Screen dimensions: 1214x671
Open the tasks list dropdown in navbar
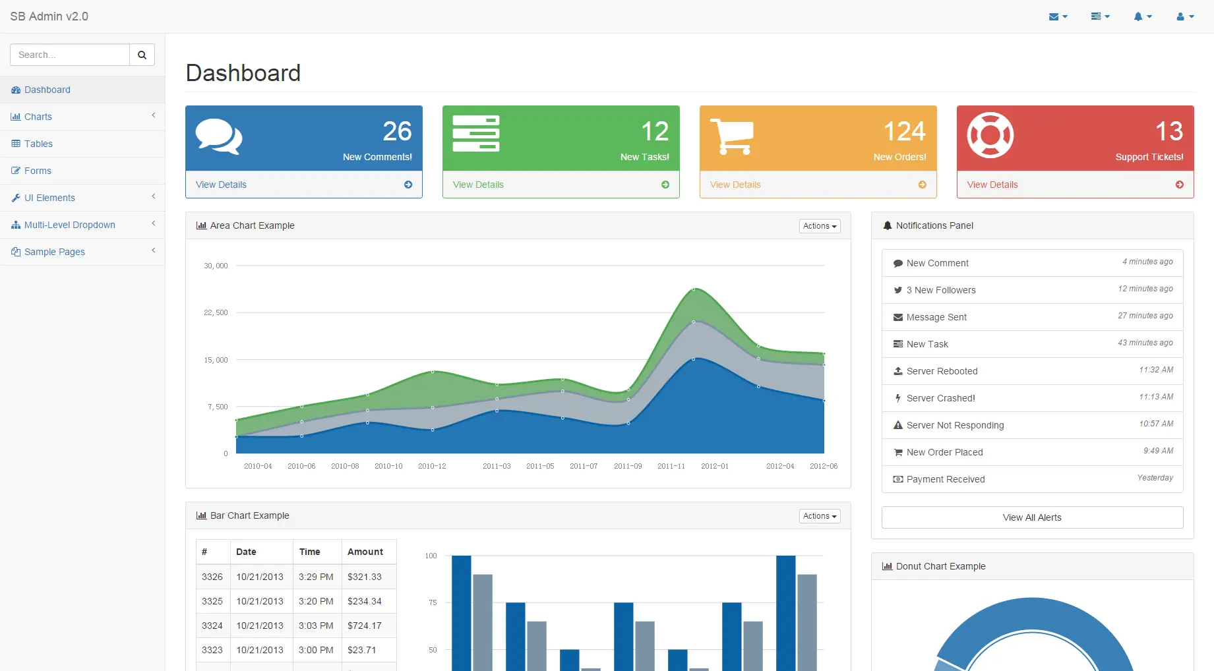1100,16
